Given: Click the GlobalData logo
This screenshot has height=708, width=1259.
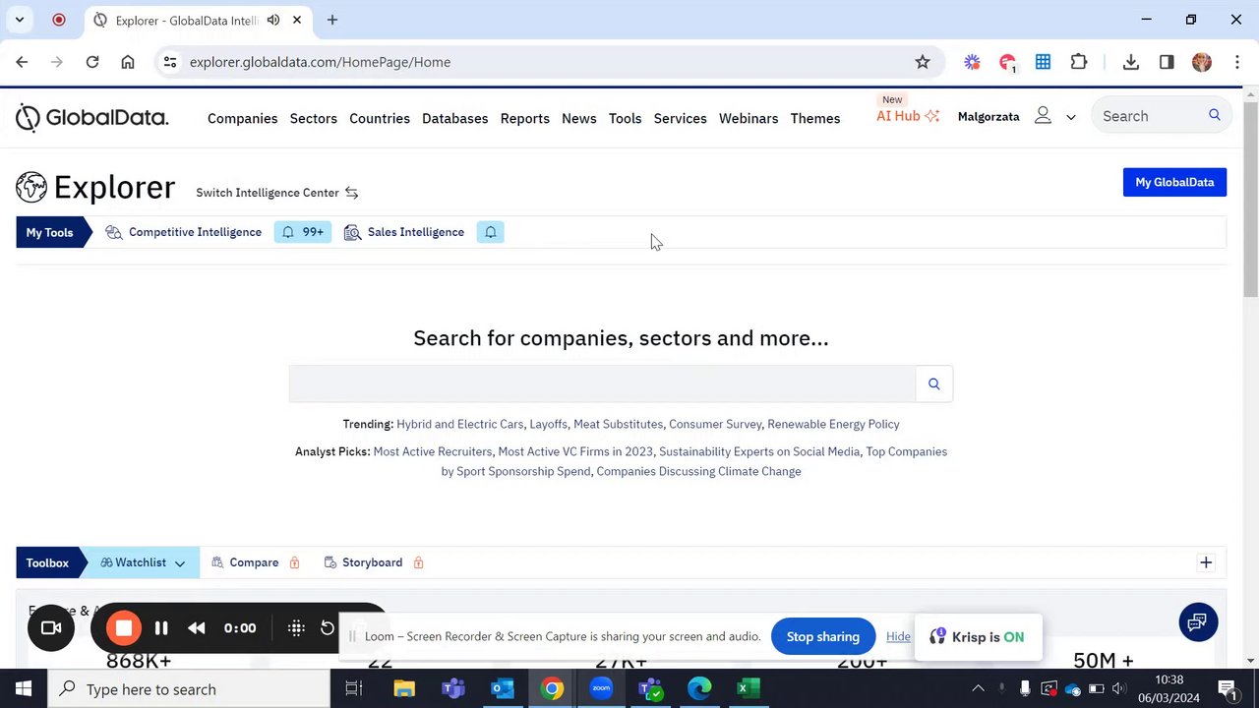Looking at the screenshot, I should point(92,118).
